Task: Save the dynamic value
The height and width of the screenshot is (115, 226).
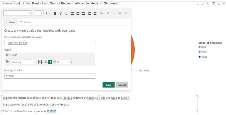Action: click(x=109, y=85)
